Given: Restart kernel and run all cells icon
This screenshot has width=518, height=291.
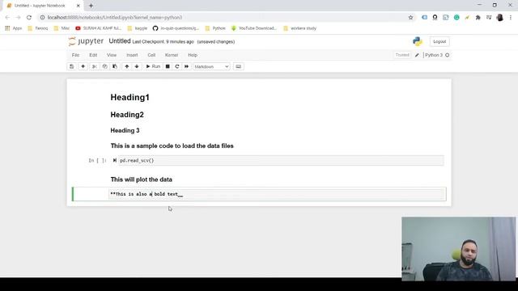Looking at the screenshot, I should (x=186, y=66).
